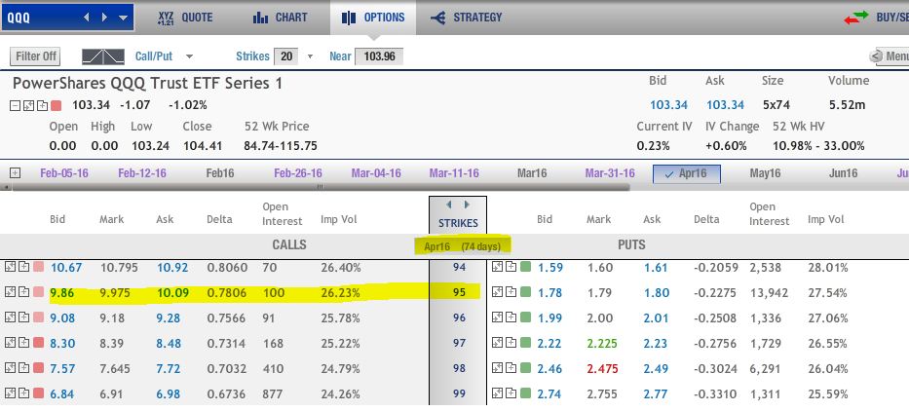Screen dimensions: 909x411
Task: Click the chain icon for the 99 call
Action: tap(10, 393)
